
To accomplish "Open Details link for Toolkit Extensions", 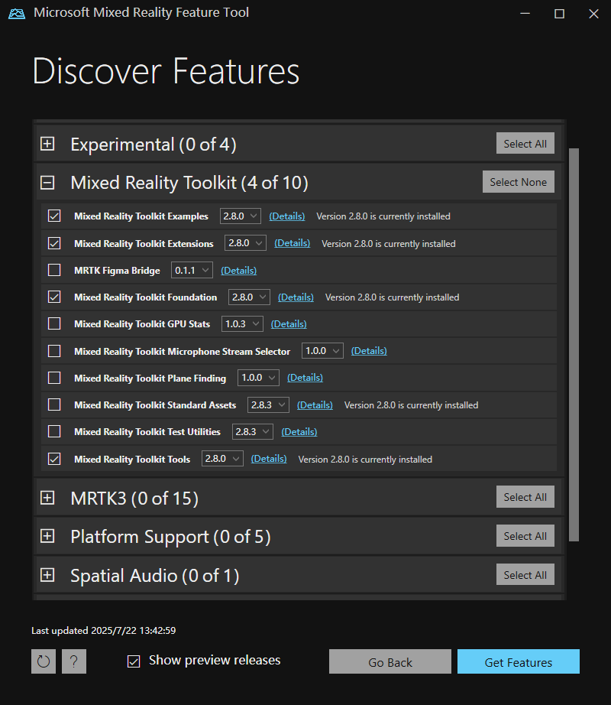I will coord(293,243).
